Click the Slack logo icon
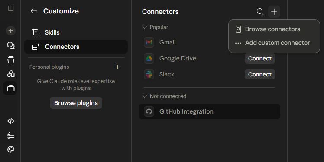Image resolution: width=324 pixels, height=162 pixels. [149, 74]
